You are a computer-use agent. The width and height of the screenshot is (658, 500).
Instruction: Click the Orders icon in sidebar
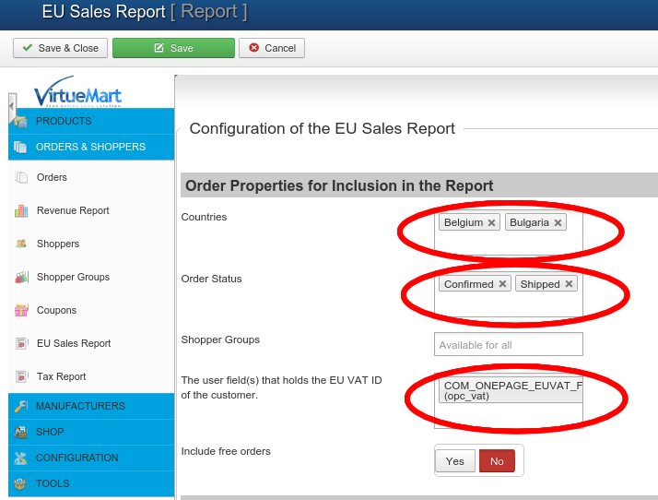21,178
